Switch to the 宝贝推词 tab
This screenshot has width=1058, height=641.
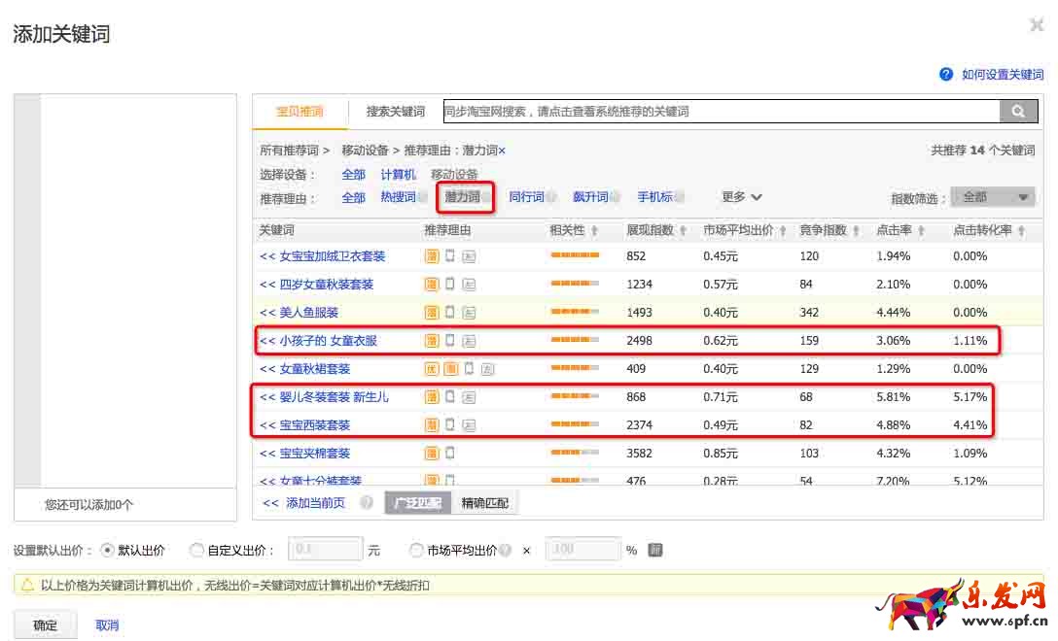click(x=300, y=112)
